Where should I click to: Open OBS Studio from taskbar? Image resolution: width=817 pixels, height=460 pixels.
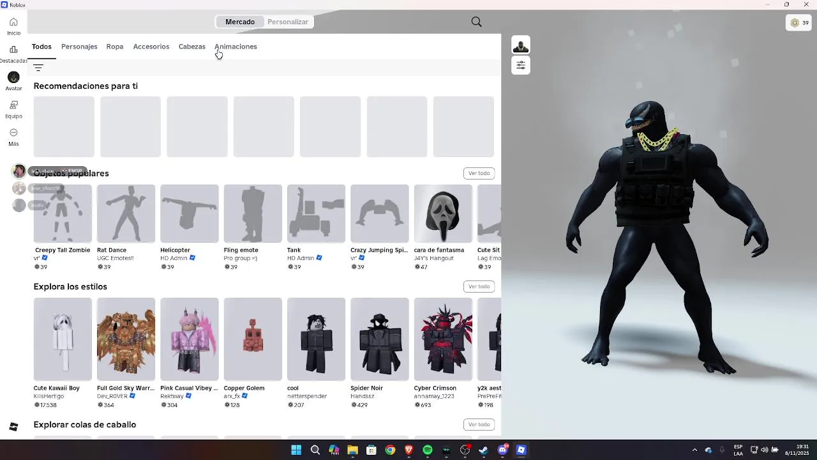point(465,450)
